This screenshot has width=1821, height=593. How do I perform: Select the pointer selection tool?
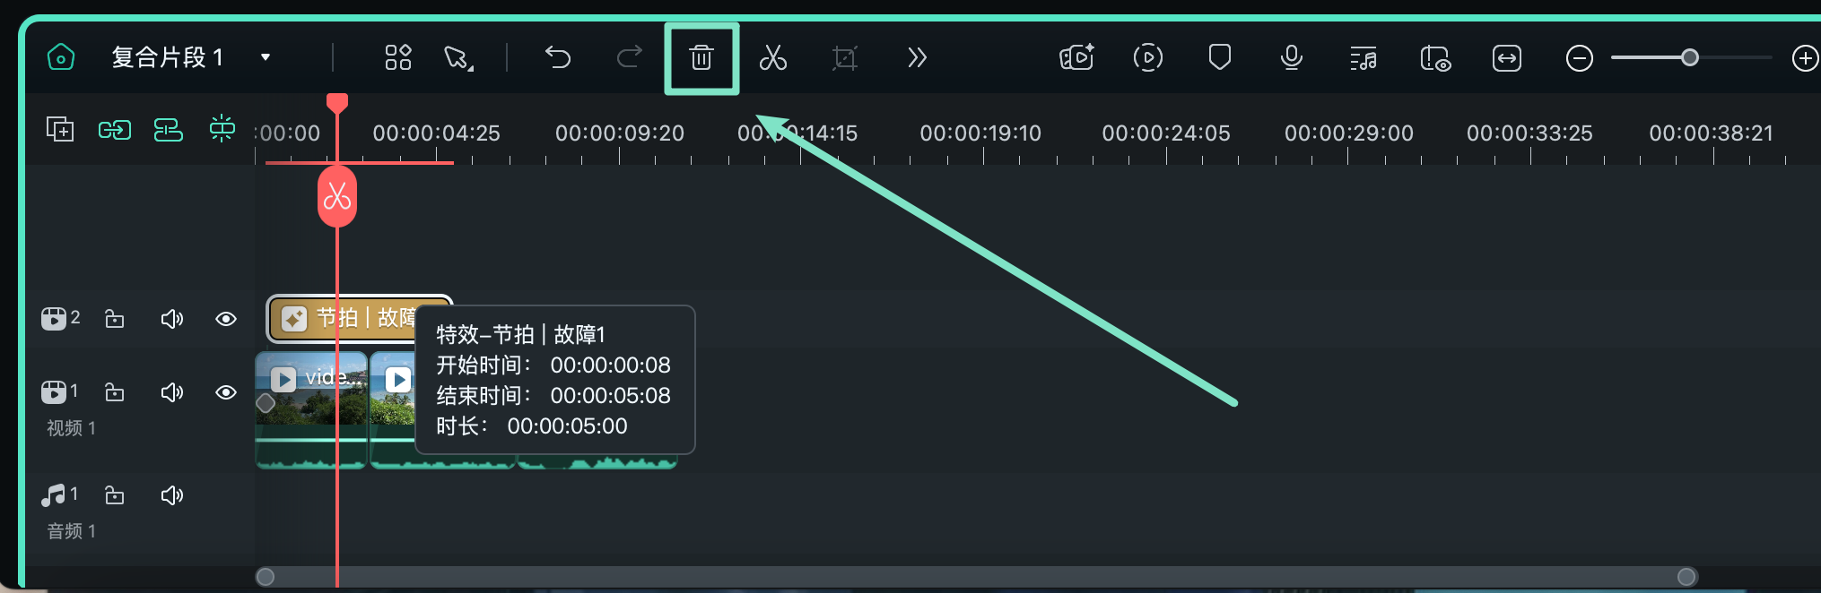click(x=459, y=58)
